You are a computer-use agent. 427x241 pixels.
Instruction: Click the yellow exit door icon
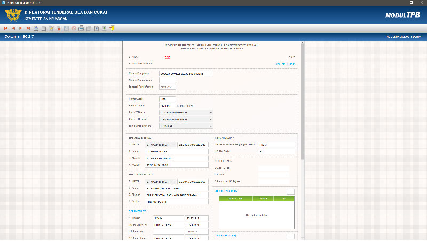click(112, 28)
